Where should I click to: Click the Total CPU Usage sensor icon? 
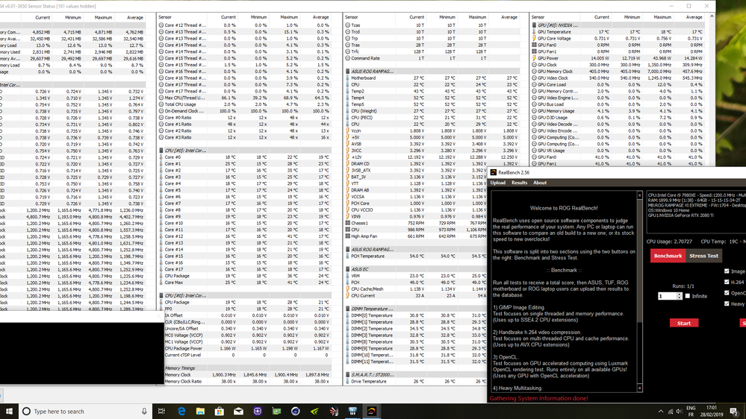[161, 104]
